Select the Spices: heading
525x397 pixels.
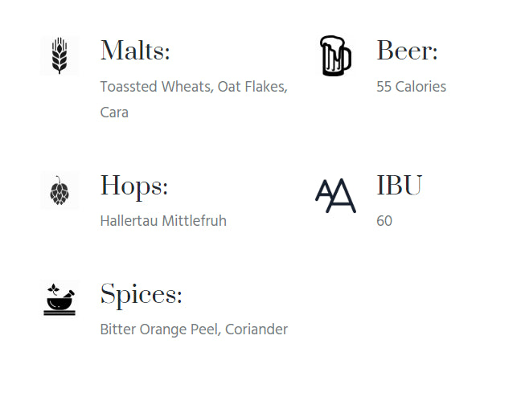[141, 294]
